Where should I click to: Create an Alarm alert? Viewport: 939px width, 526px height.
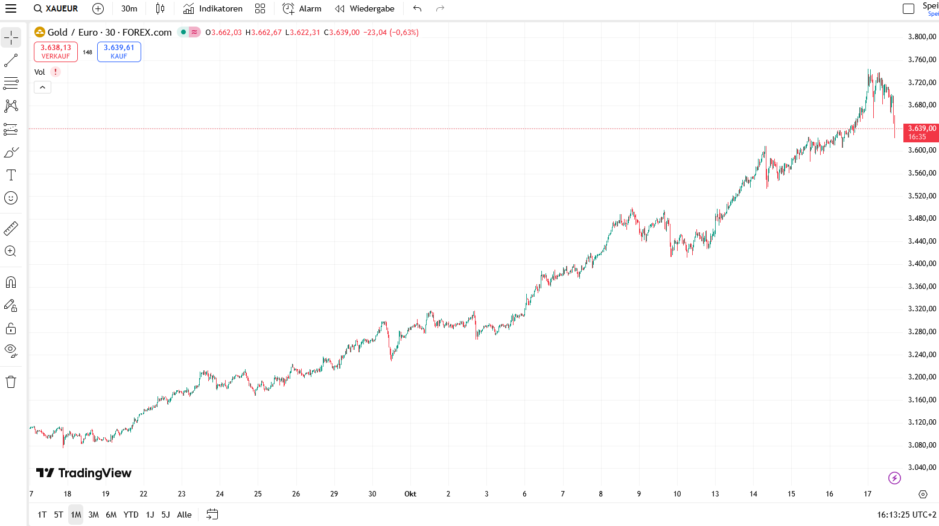(302, 8)
